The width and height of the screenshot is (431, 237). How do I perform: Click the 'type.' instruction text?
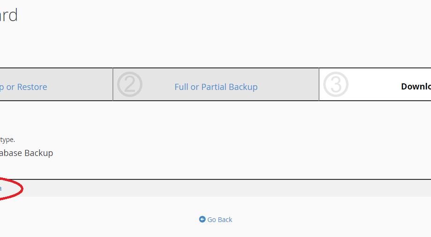[7, 140]
